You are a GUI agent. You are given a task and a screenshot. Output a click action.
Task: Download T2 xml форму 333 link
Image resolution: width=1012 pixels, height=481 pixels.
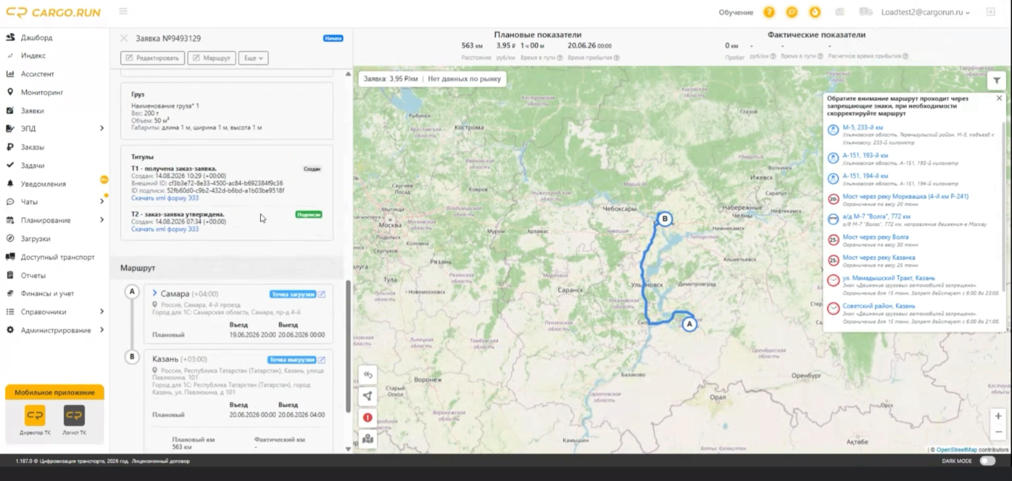[x=165, y=229]
